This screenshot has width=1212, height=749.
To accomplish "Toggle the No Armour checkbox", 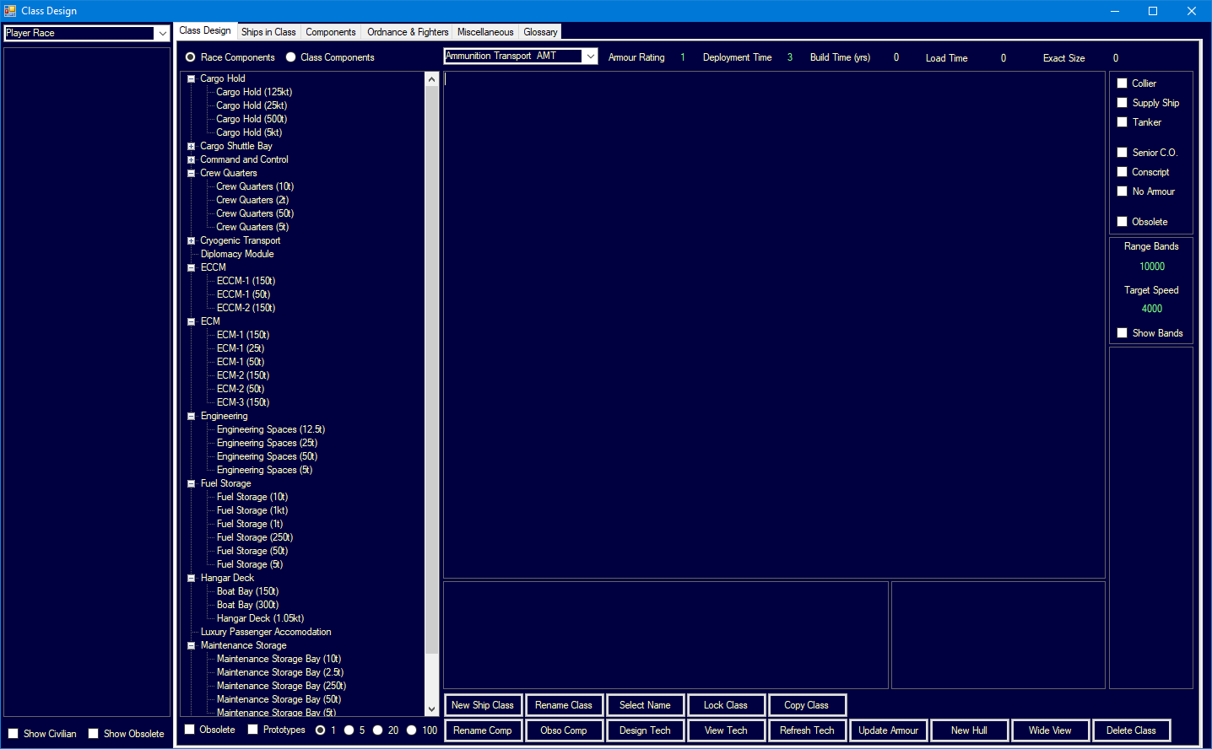I will coord(1123,191).
